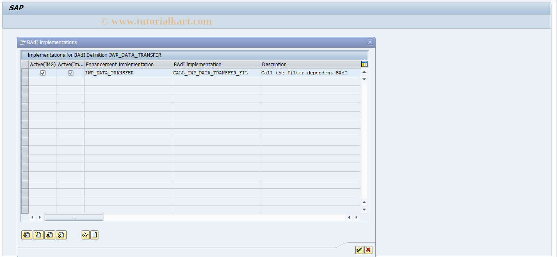Screen dimensions: 557x257
Task: Click left horizontal scroll-right arrow
Action: pos(40,217)
